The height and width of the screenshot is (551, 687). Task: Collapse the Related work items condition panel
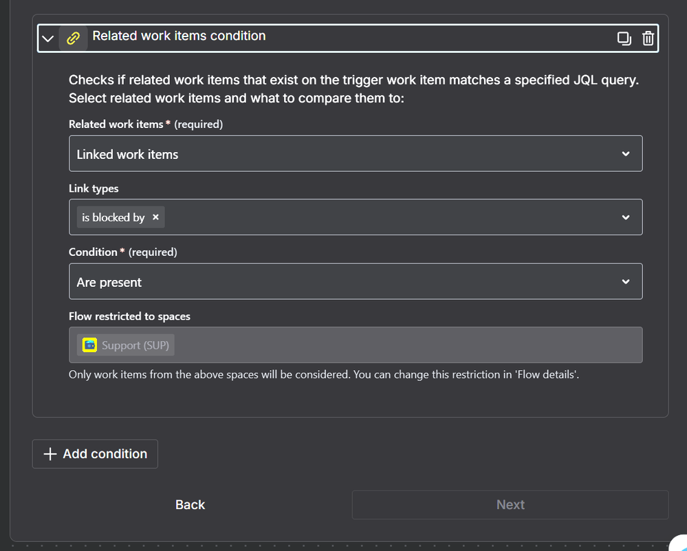coord(47,39)
